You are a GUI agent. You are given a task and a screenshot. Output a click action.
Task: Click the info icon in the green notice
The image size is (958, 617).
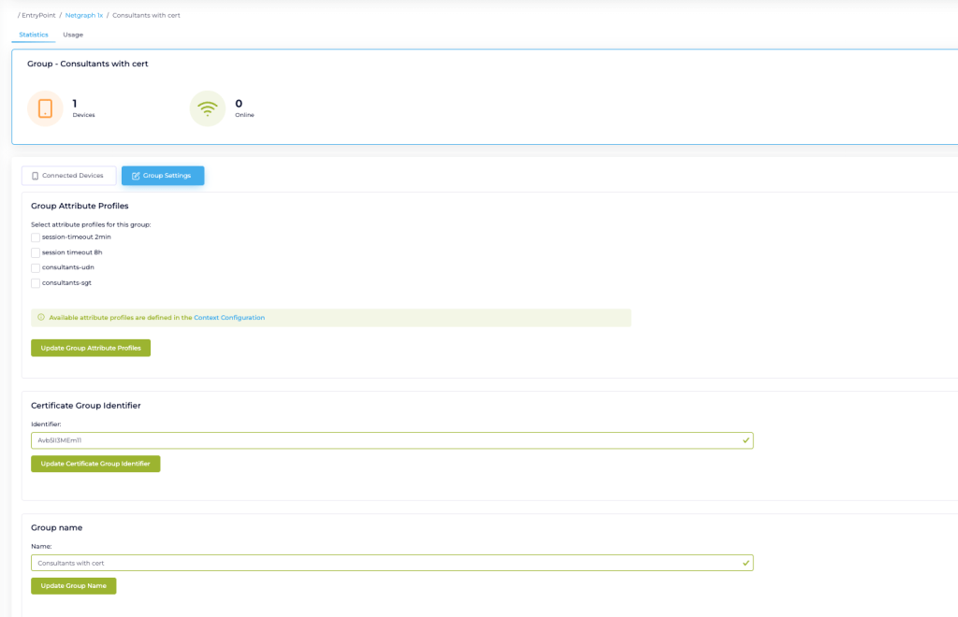pyautogui.click(x=41, y=318)
